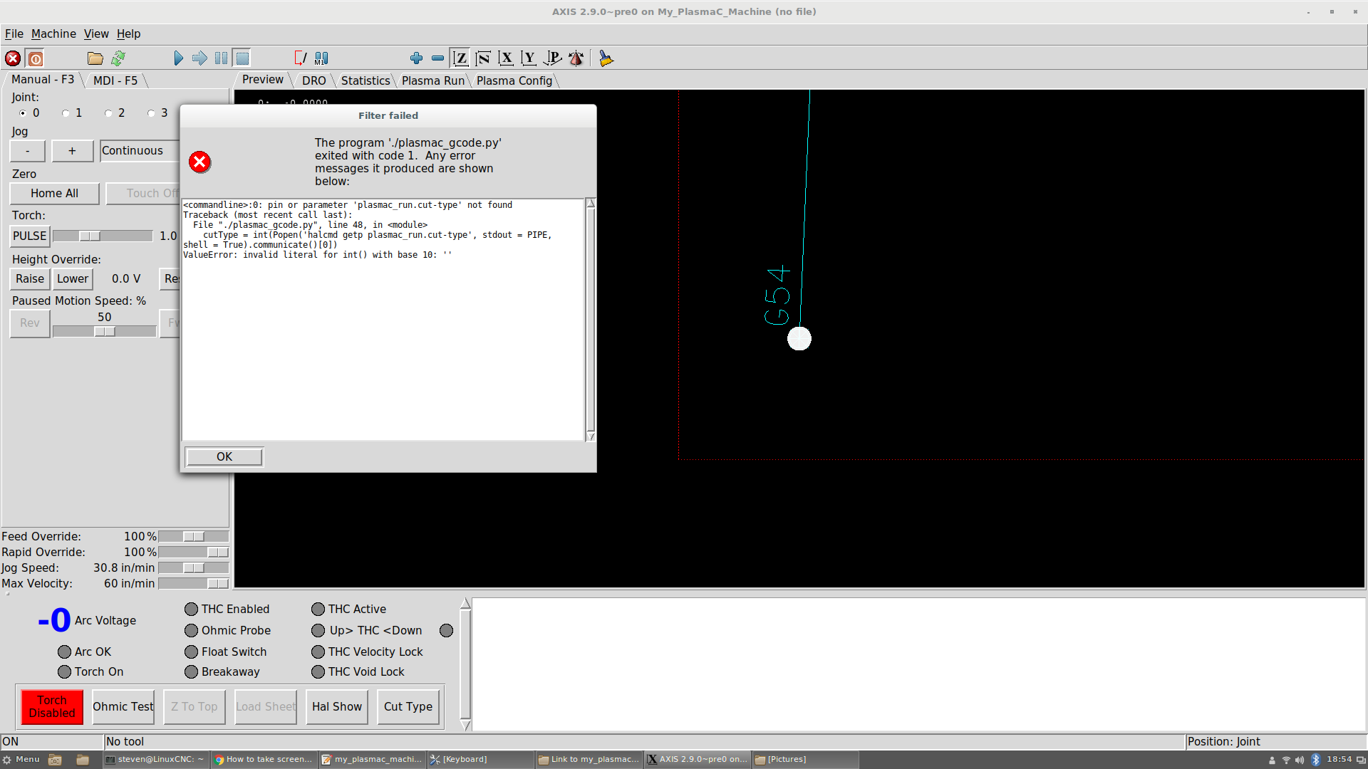Clear live plot with broom icon
This screenshot has height=769, width=1368.
click(606, 58)
